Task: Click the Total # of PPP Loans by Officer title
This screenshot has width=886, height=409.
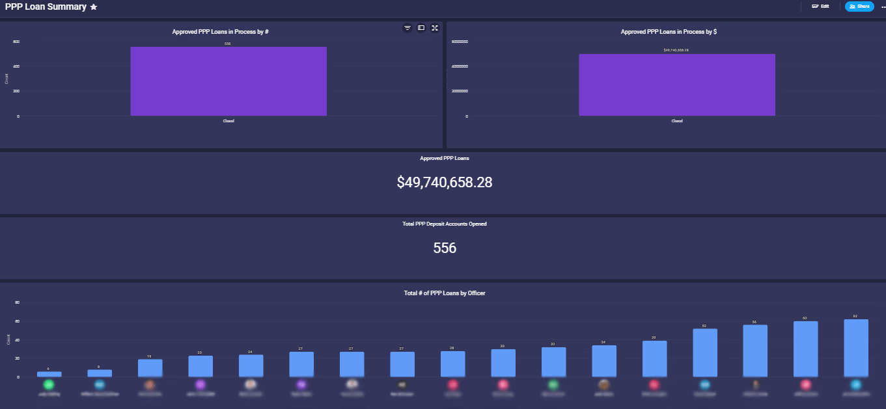Action: pos(445,293)
